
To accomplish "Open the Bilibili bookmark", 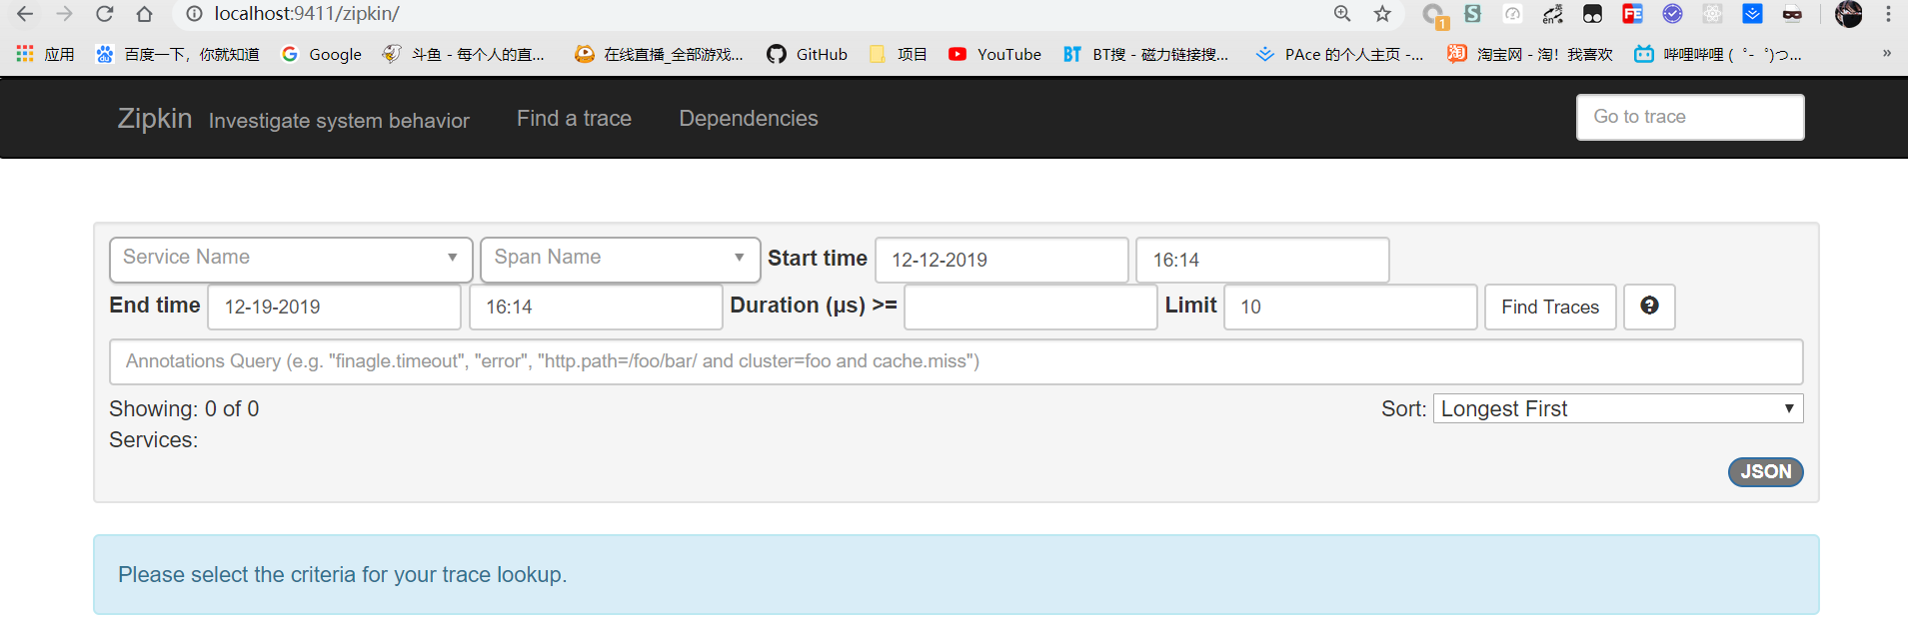I will (x=1717, y=54).
